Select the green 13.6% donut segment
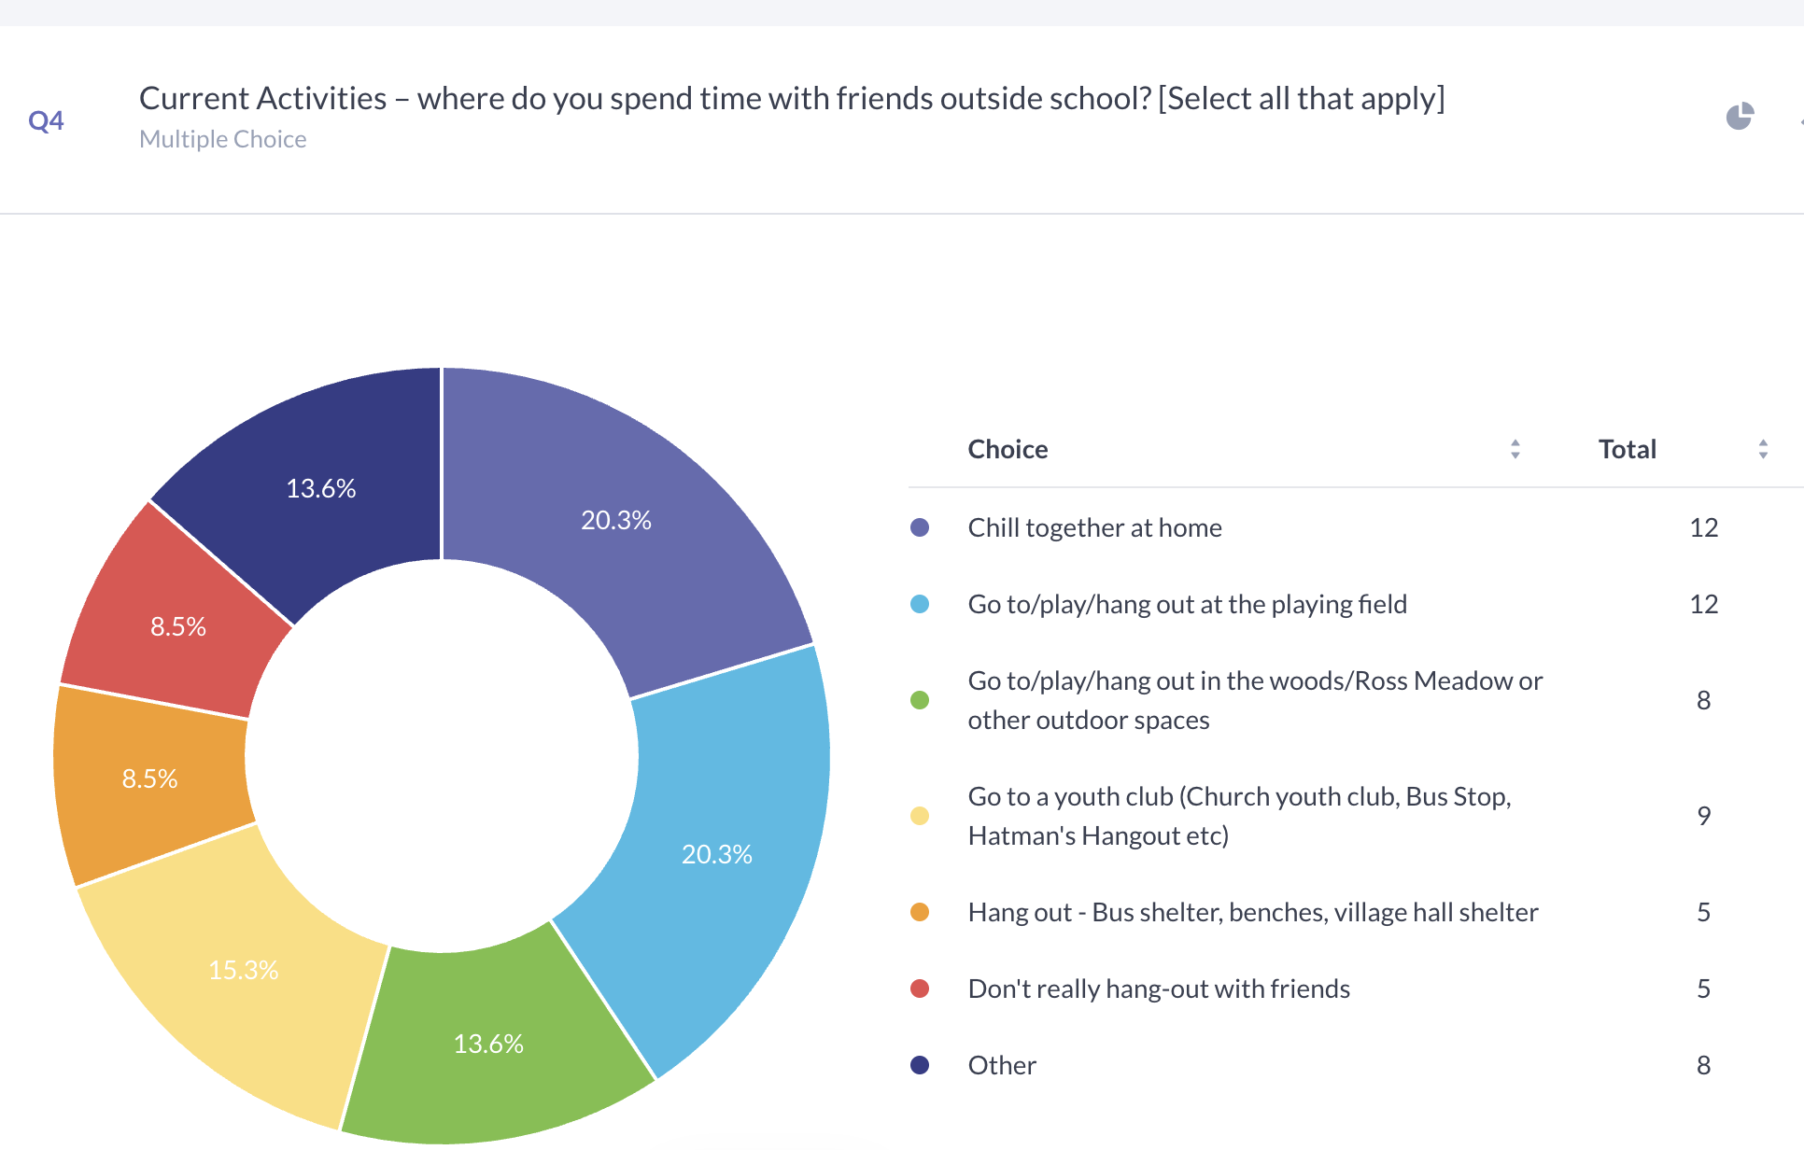1804x1150 pixels. click(488, 1044)
